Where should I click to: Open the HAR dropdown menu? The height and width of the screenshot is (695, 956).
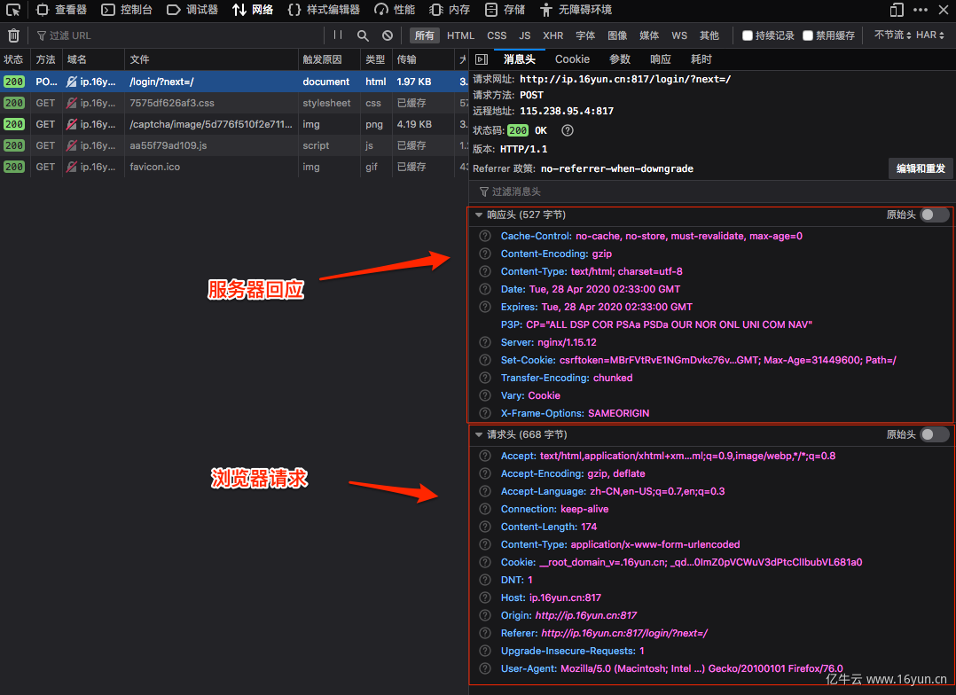930,35
